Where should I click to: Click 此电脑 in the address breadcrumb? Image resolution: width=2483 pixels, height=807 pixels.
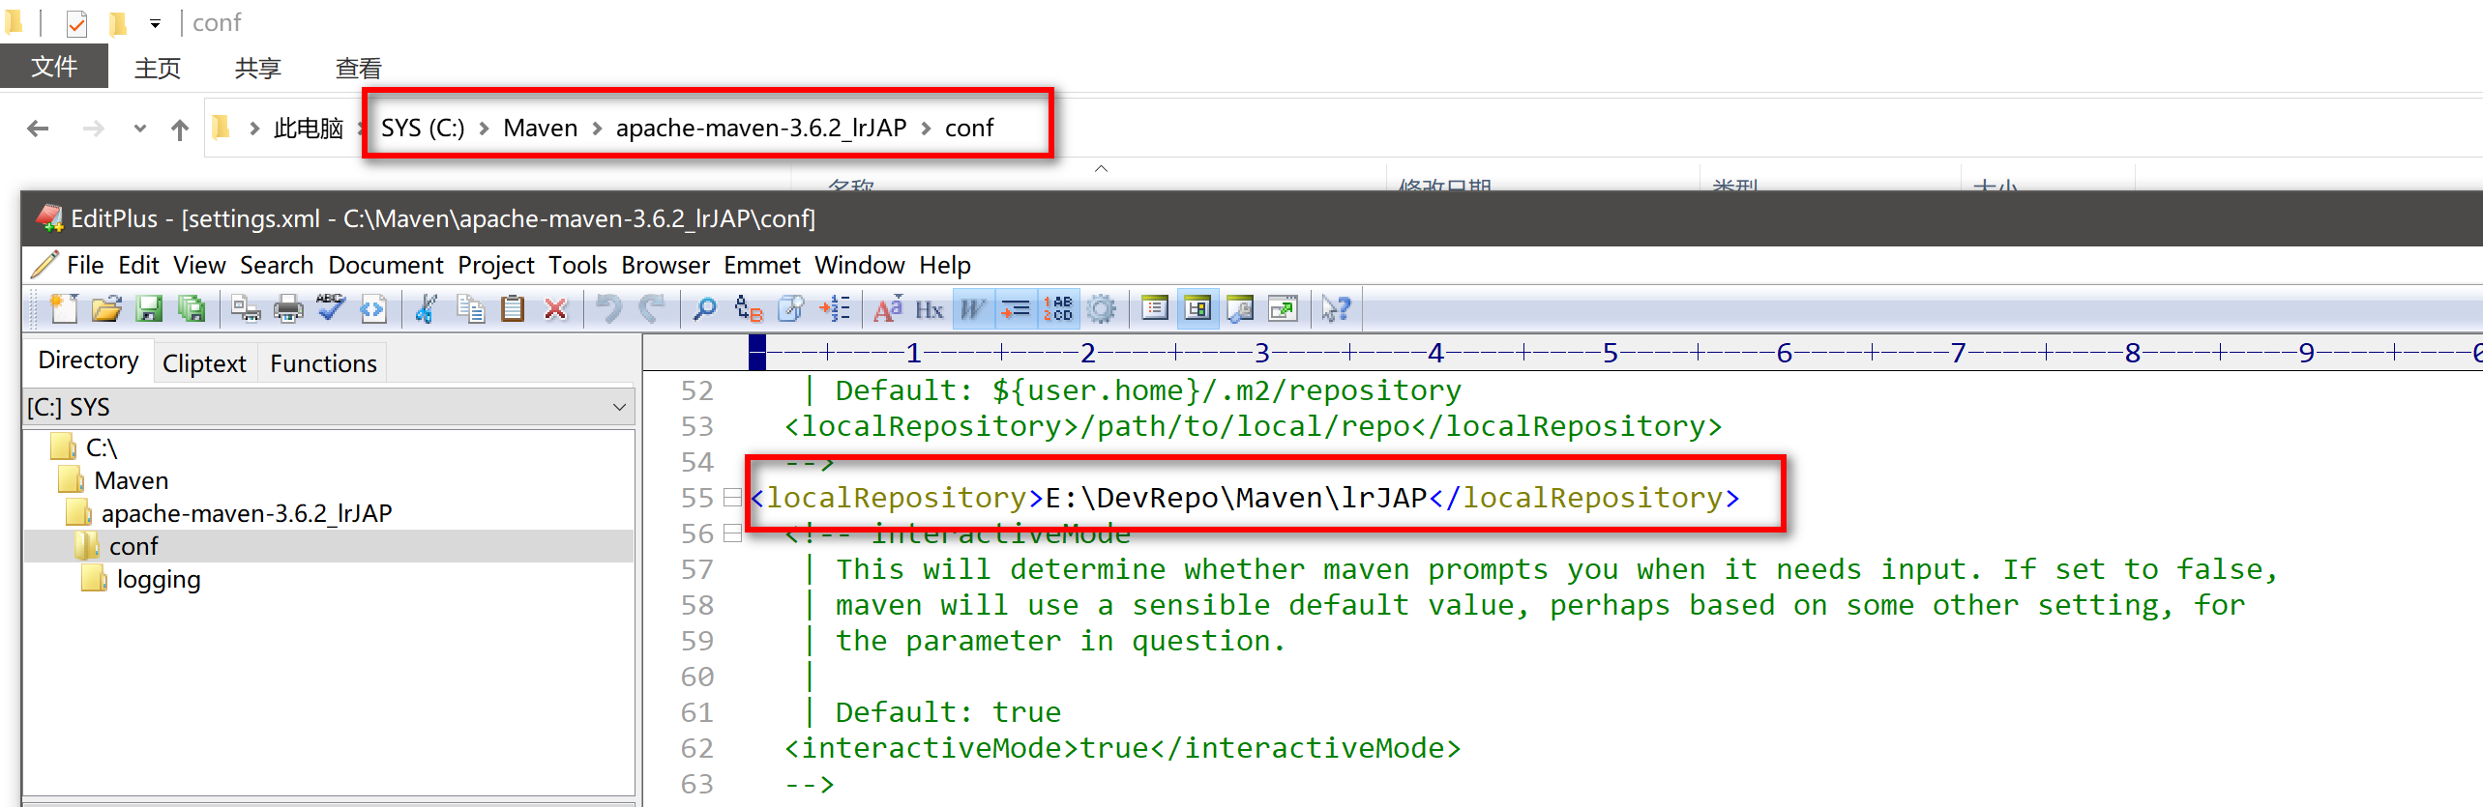point(309,128)
